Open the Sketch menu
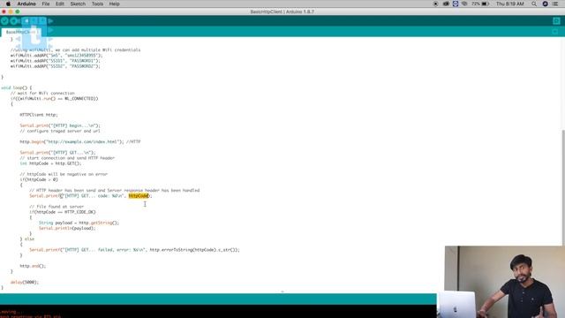The height and width of the screenshot is (318, 565). click(x=78, y=4)
